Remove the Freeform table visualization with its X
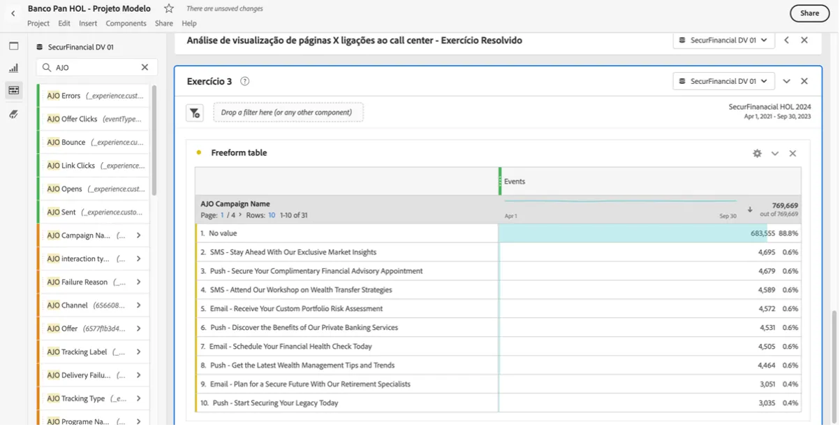840x427 pixels. (793, 153)
